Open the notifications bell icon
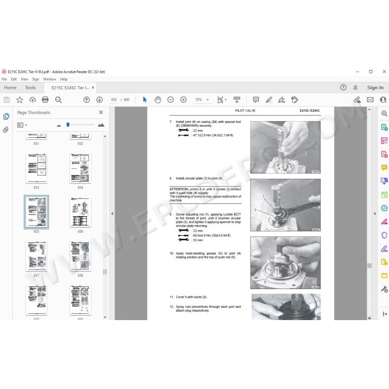Viewport: 389px width, 389px height. tap(355, 87)
